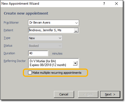Click inside the Patient name field
The width and height of the screenshot is (125, 102).
51,30
